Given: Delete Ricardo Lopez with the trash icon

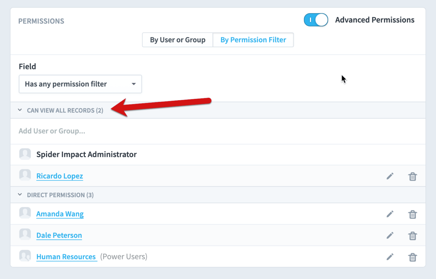Looking at the screenshot, I should point(412,176).
